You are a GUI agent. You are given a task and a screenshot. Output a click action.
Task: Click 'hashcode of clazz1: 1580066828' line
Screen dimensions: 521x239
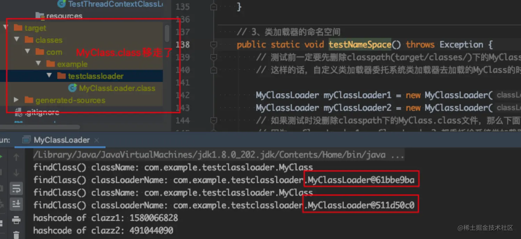coord(106,218)
